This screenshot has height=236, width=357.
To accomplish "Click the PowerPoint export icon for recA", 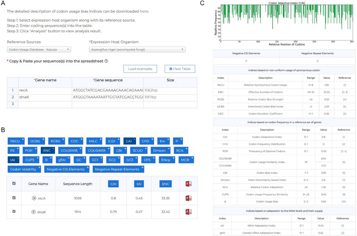I will point(188,198).
